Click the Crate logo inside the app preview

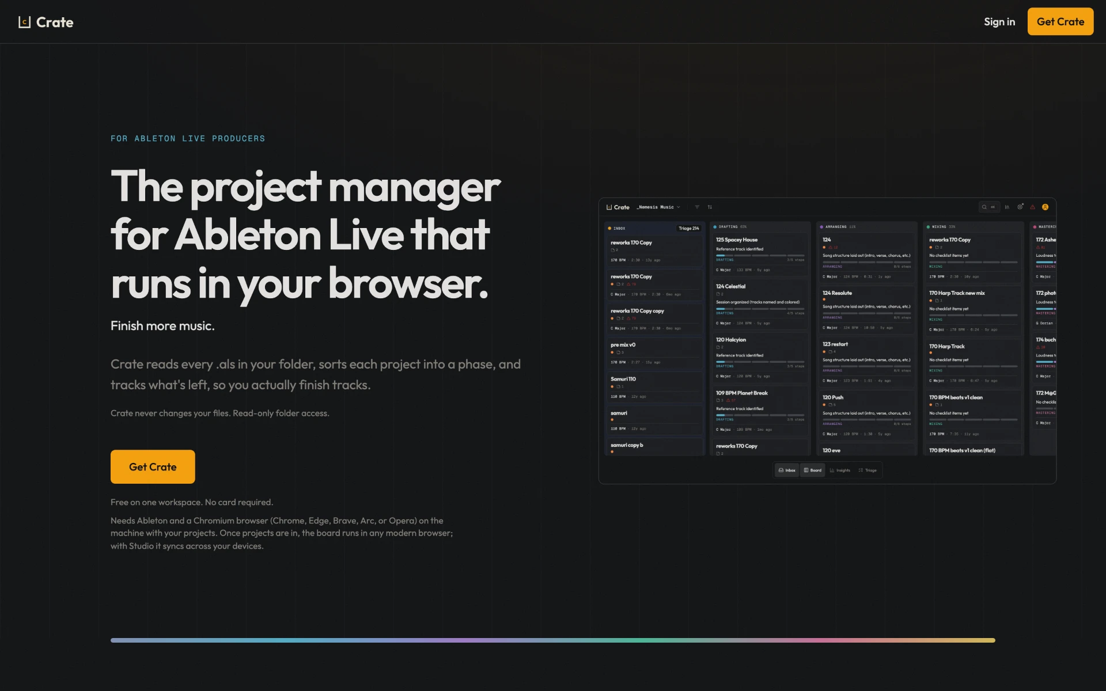[618, 207]
